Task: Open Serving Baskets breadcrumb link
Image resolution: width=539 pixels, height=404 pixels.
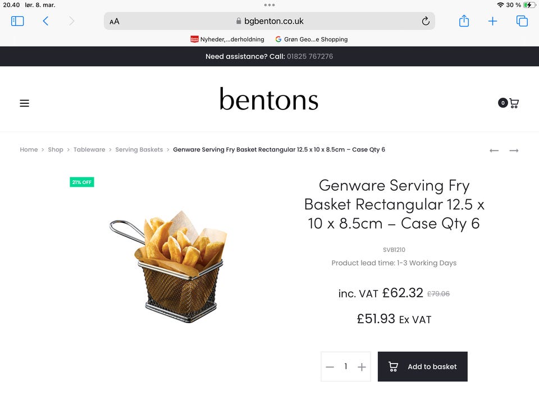Action: [139, 150]
